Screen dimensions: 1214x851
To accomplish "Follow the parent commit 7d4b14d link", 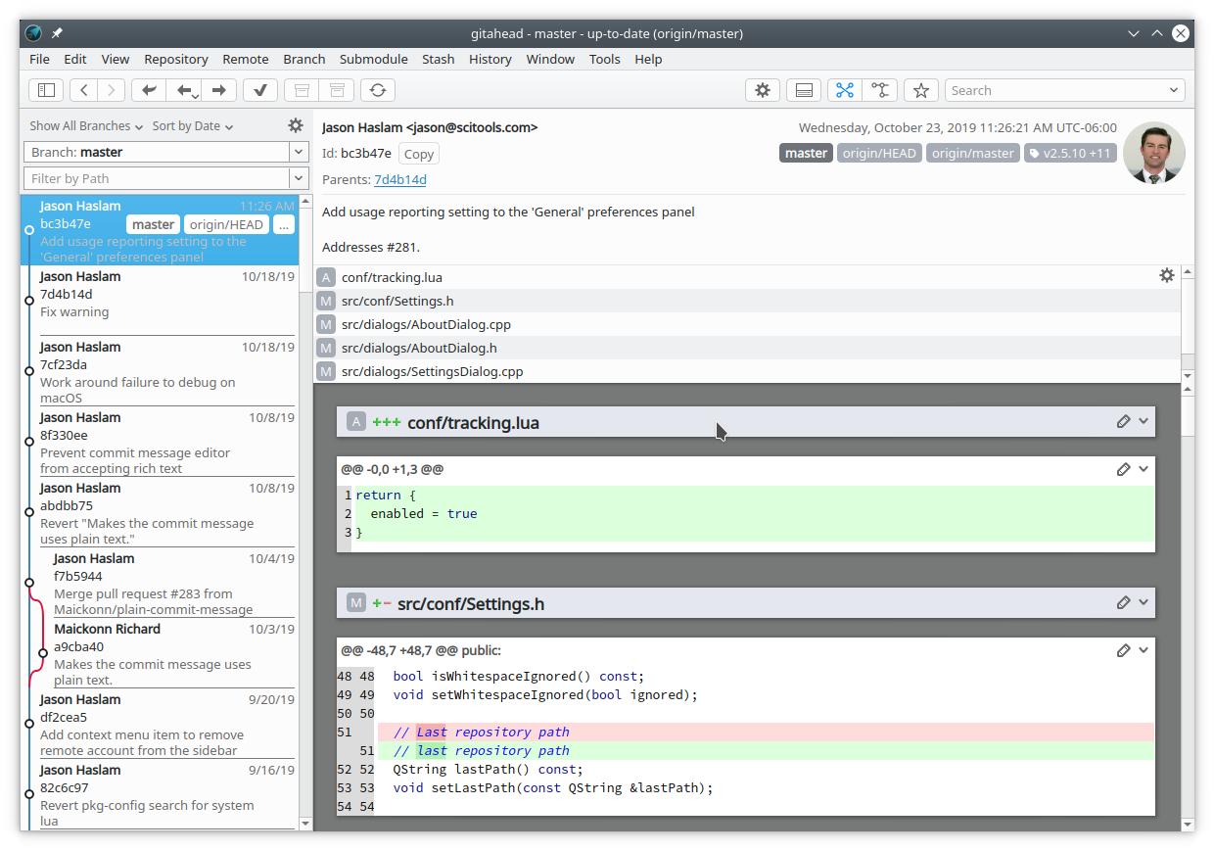I will tap(400, 179).
